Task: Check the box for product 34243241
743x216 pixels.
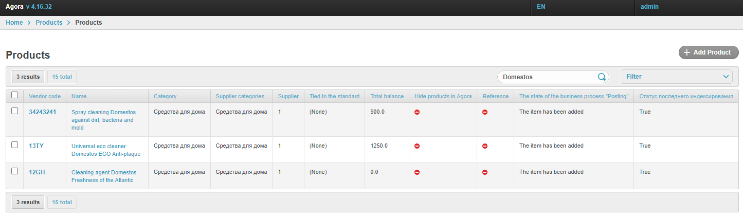Action: click(14, 111)
